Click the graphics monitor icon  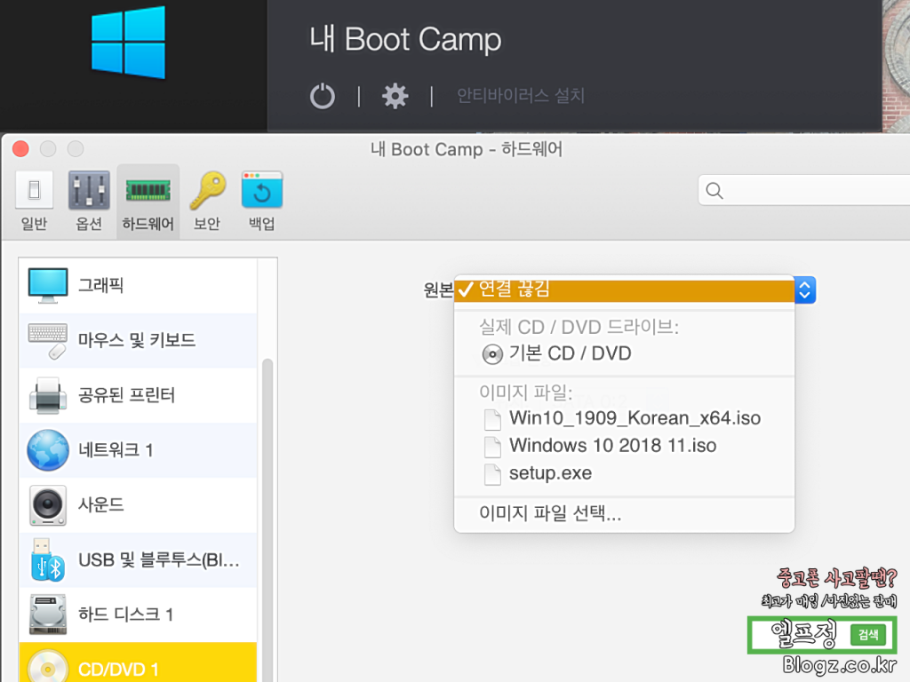click(48, 285)
